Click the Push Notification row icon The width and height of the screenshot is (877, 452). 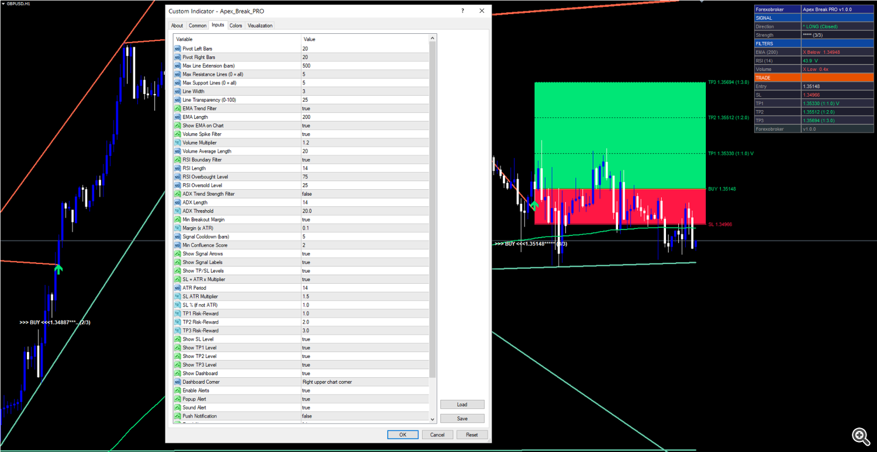click(x=178, y=416)
